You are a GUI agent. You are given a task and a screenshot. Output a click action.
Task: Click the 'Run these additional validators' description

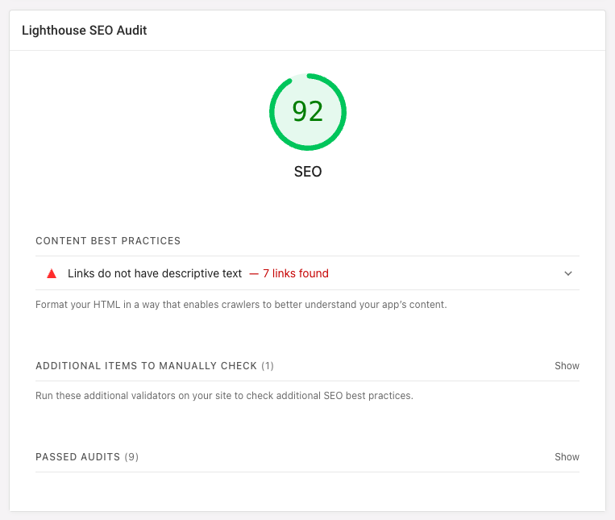[224, 396]
